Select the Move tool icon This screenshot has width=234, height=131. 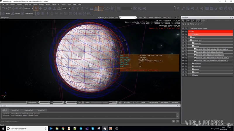tap(40, 8)
